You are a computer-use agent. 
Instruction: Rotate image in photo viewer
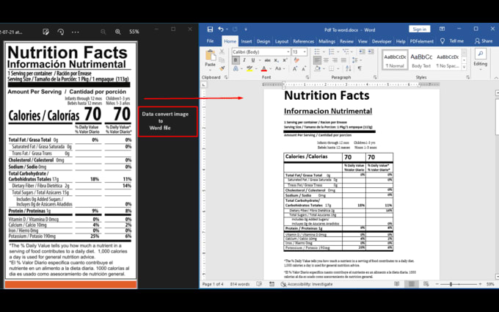tap(60, 32)
